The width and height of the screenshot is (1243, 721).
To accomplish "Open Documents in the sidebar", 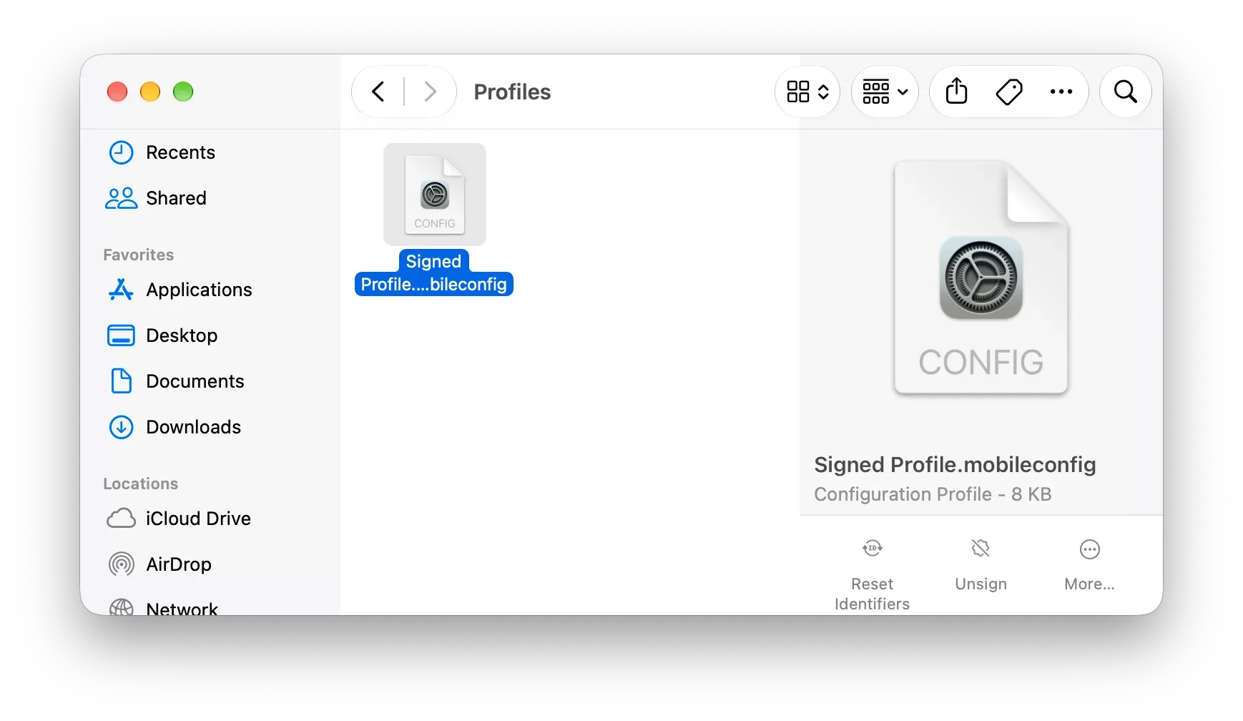I will click(176, 381).
